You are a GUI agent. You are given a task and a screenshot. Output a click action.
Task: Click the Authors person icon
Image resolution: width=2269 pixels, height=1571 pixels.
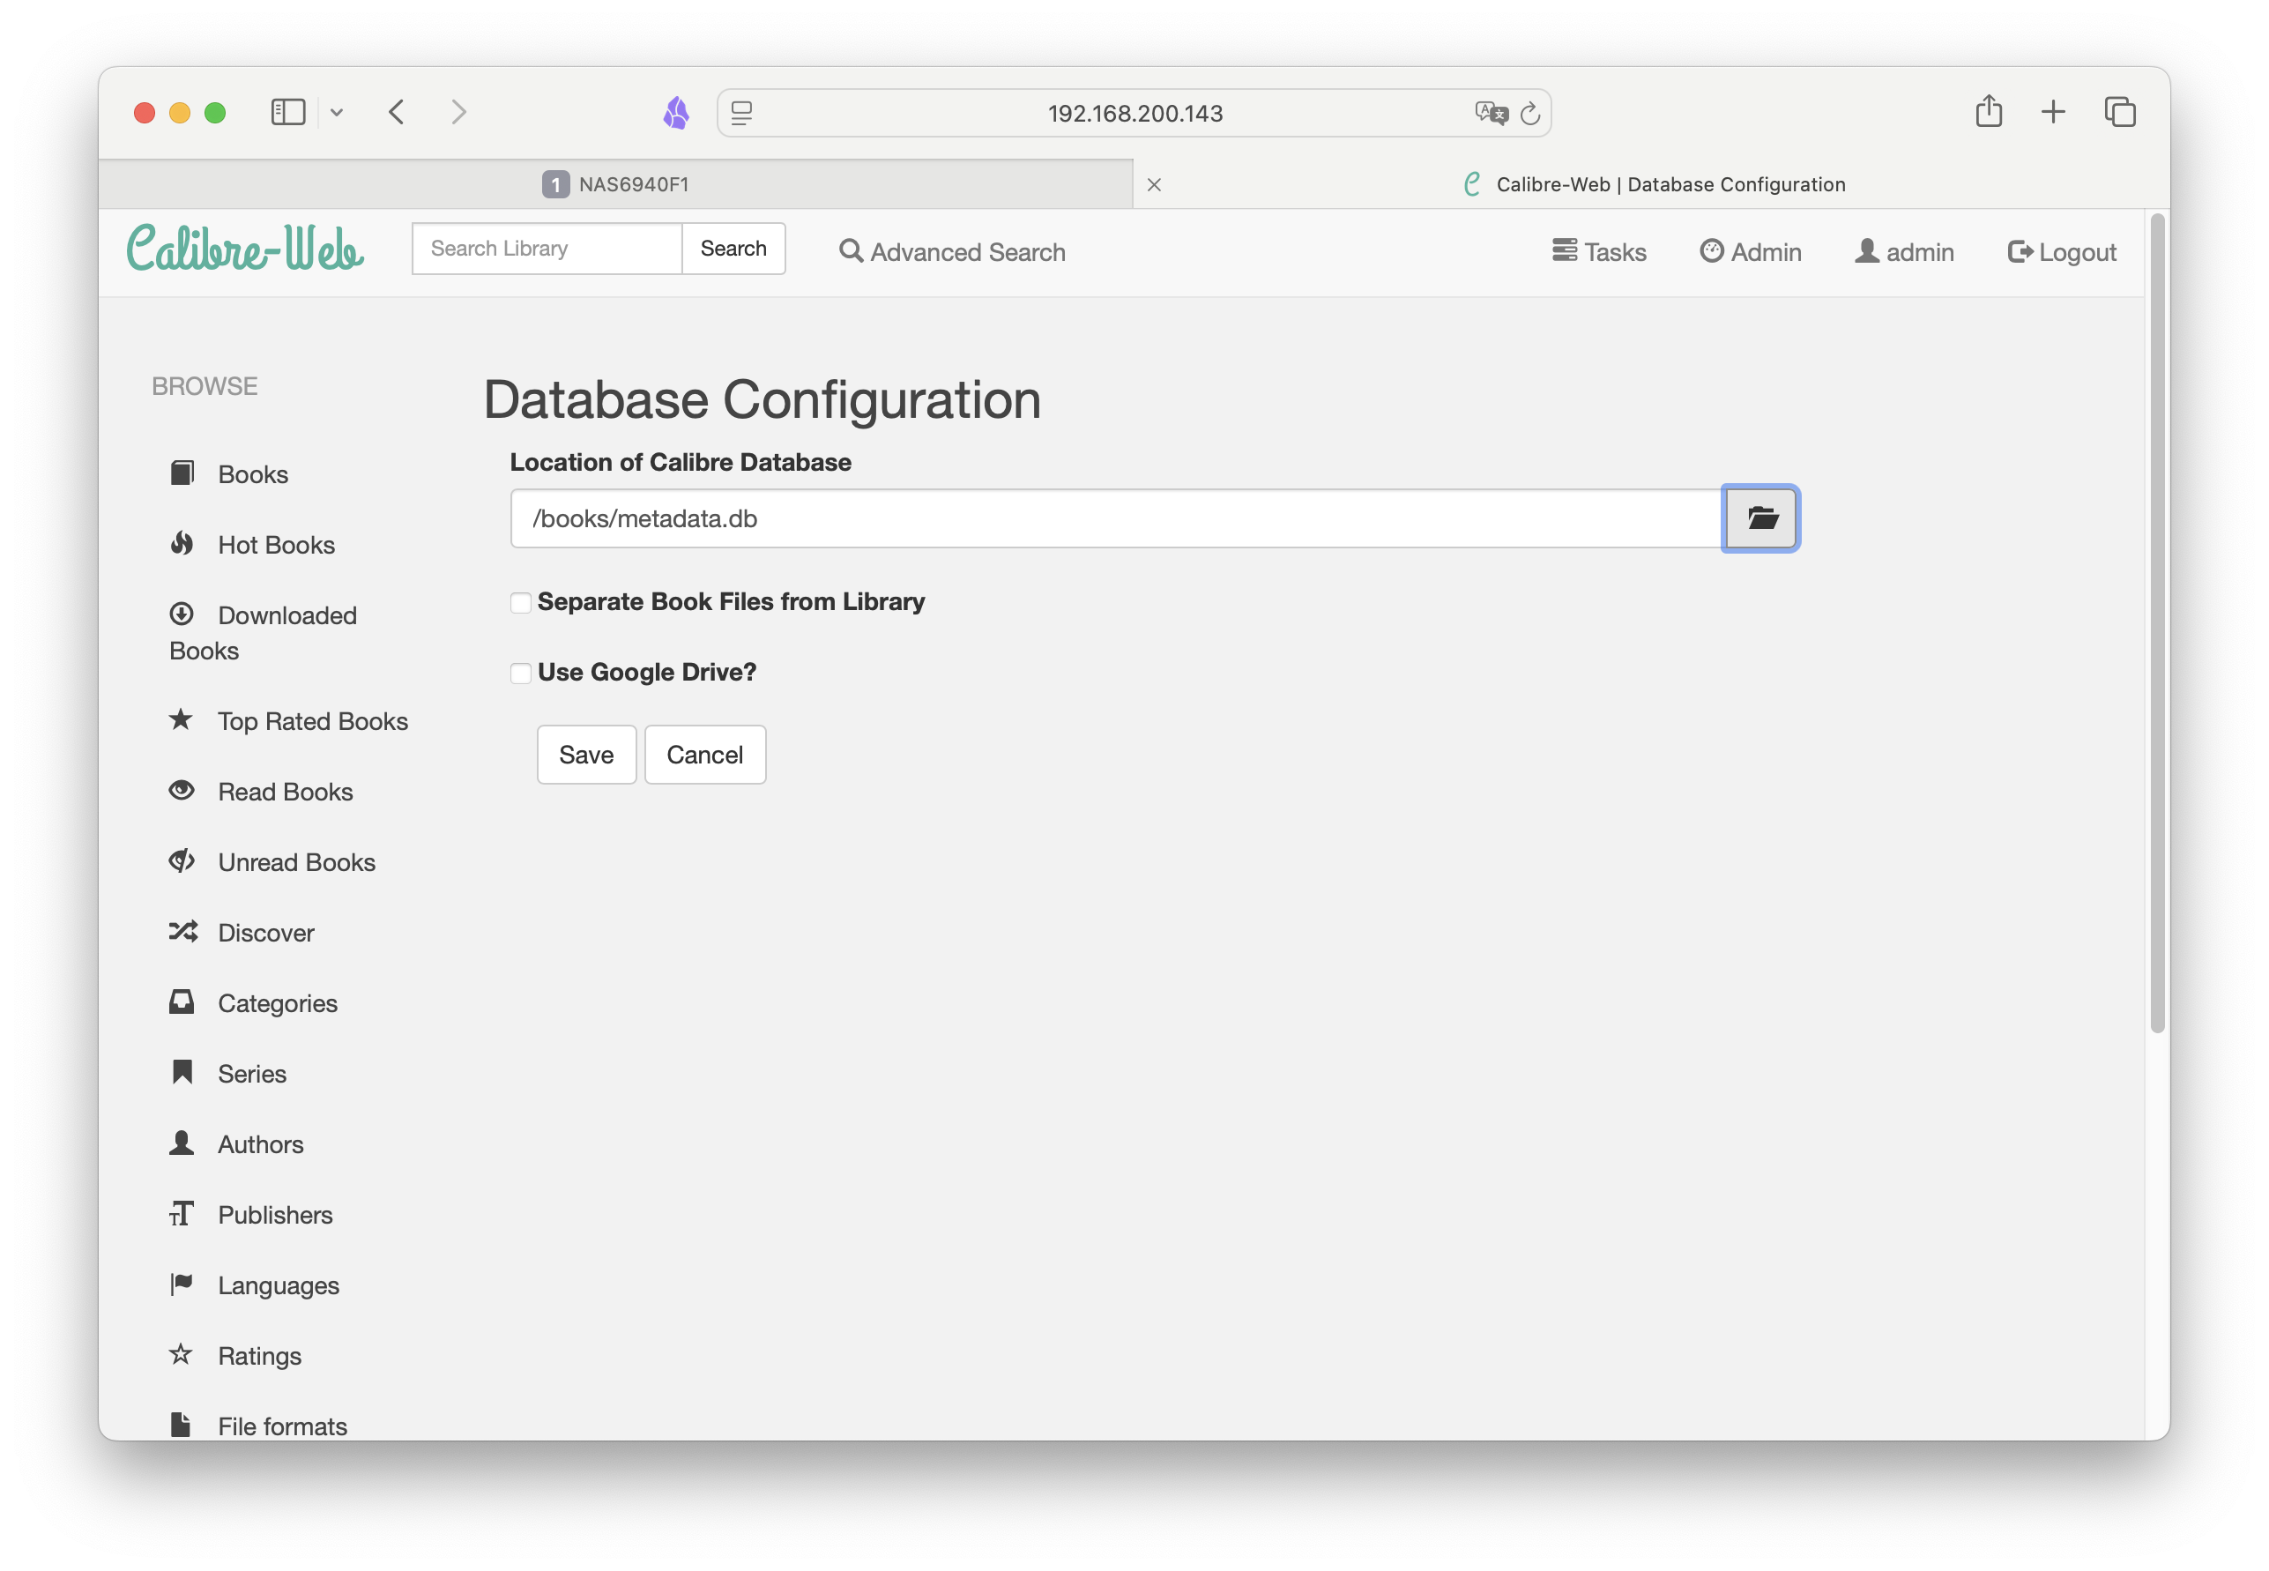(x=182, y=1143)
